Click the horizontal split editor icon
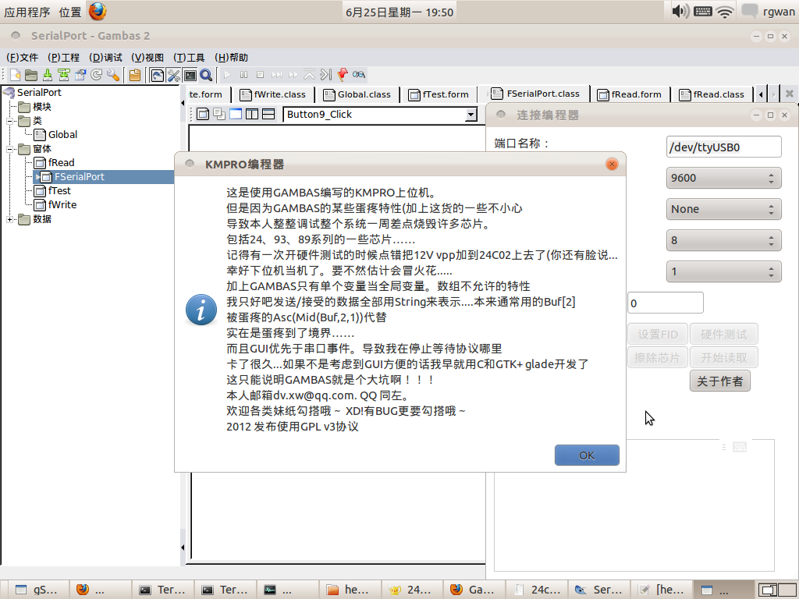 point(268,114)
